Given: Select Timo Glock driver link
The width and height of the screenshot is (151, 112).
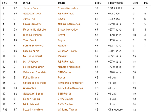Looking at the screenshot, I should 30,40.
